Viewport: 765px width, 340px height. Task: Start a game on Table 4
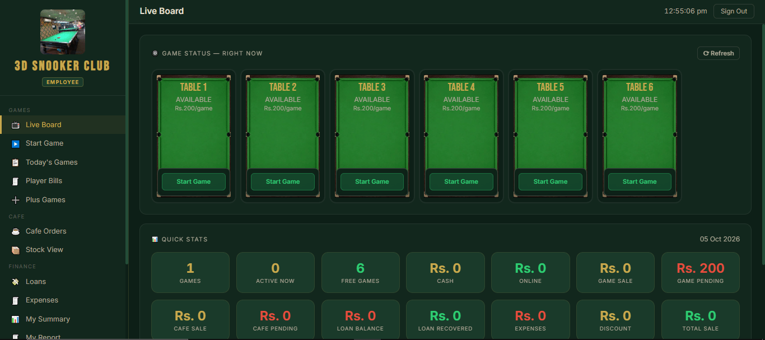click(x=461, y=181)
